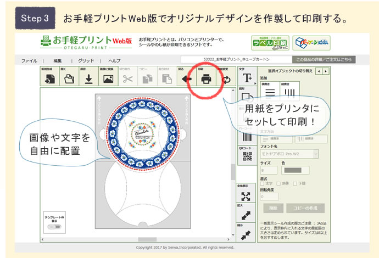Viewport: 379px width, 258px height.
Task: Check the 下線 underline checkbox
Action: [x=295, y=183]
